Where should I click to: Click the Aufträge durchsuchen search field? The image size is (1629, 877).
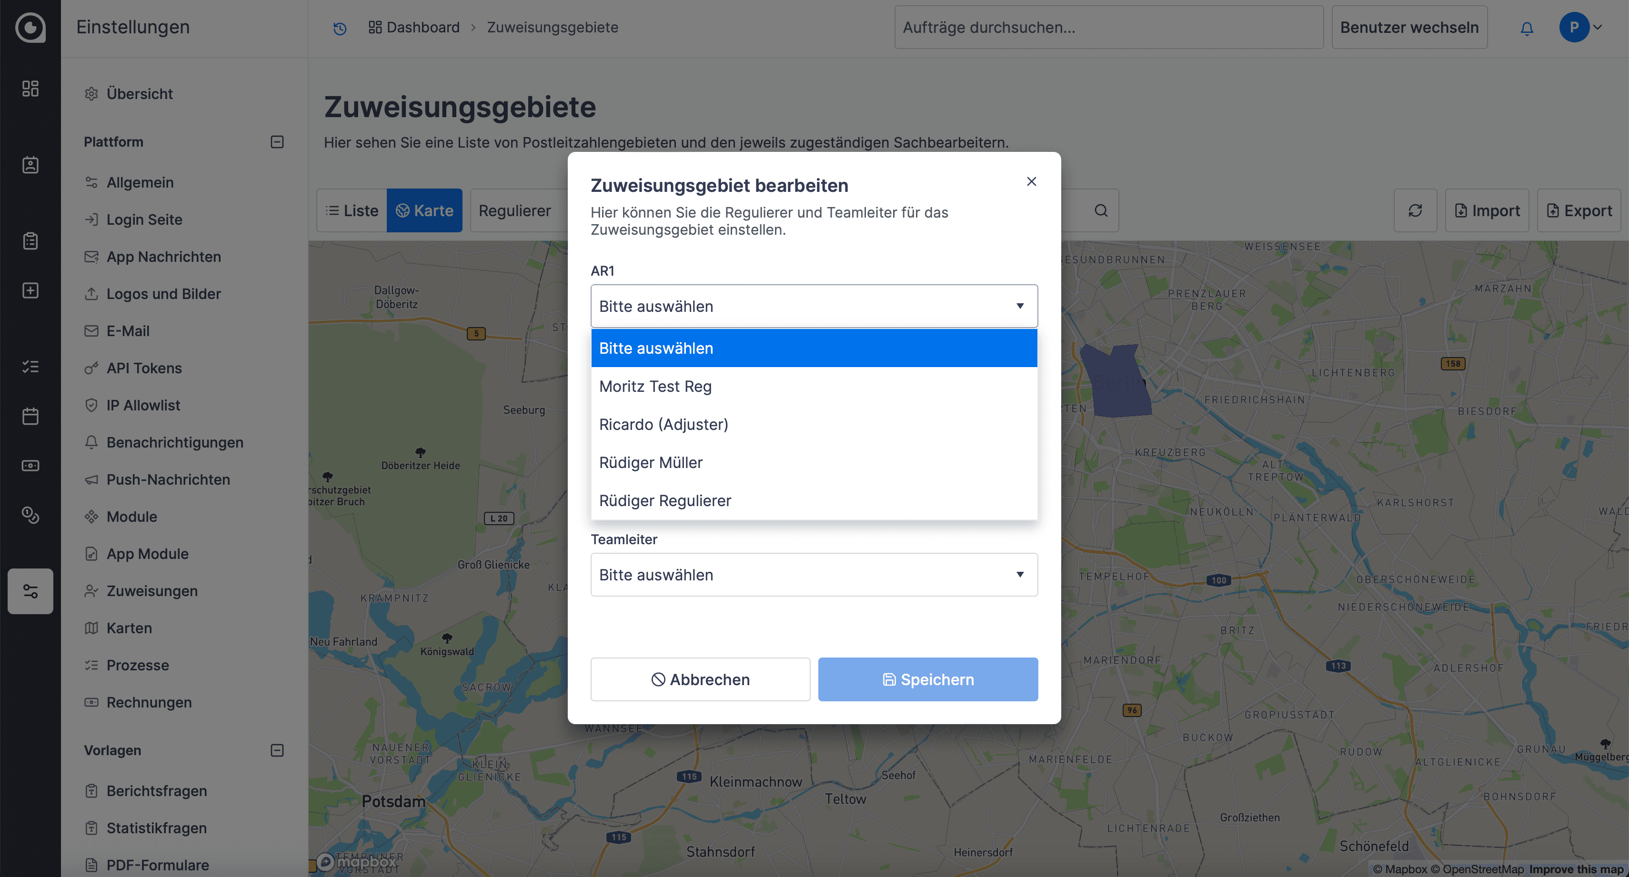point(1108,28)
